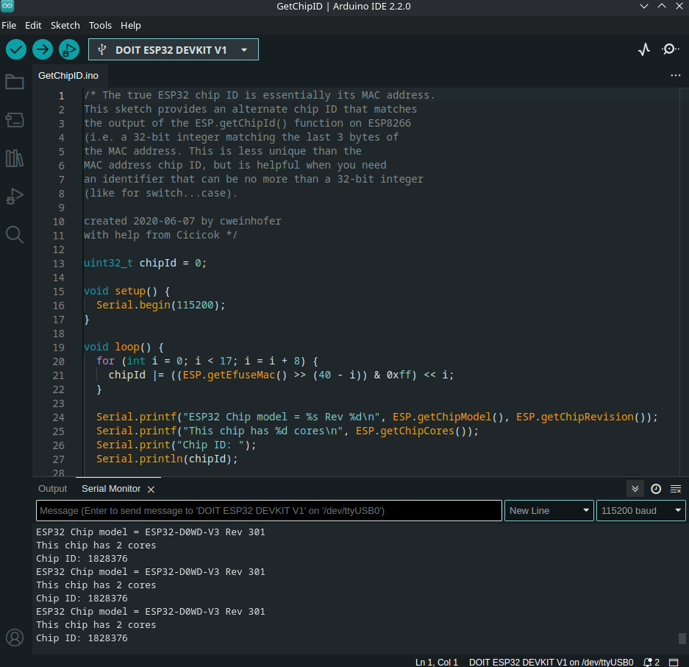Open the New Line ending dropdown
Image resolution: width=689 pixels, height=667 pixels.
pos(549,510)
